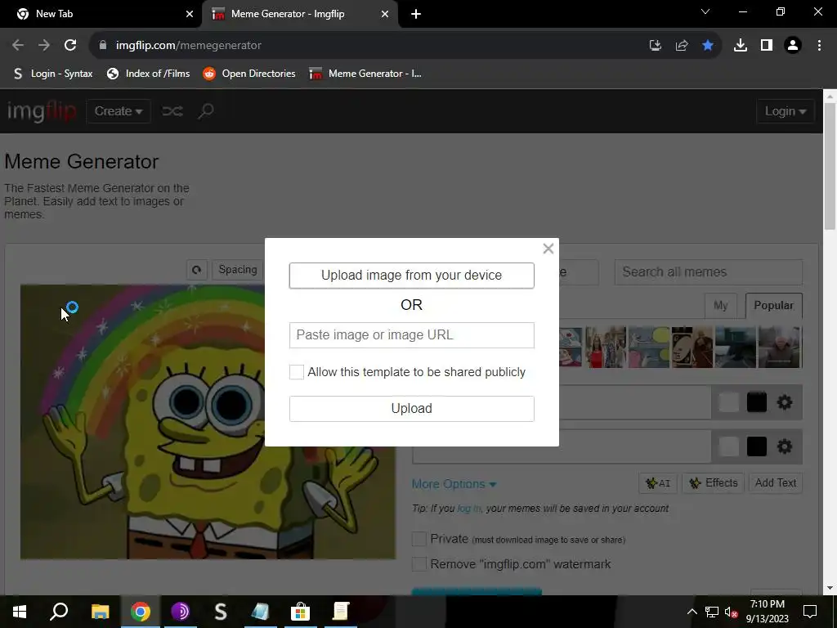Click the muted volume tray icon
Image resolution: width=837 pixels, height=628 pixels.
731,612
